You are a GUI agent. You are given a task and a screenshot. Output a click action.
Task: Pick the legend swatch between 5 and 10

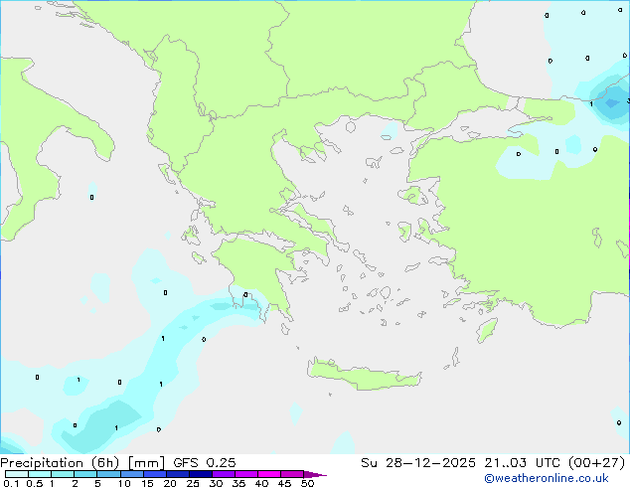[108, 474]
